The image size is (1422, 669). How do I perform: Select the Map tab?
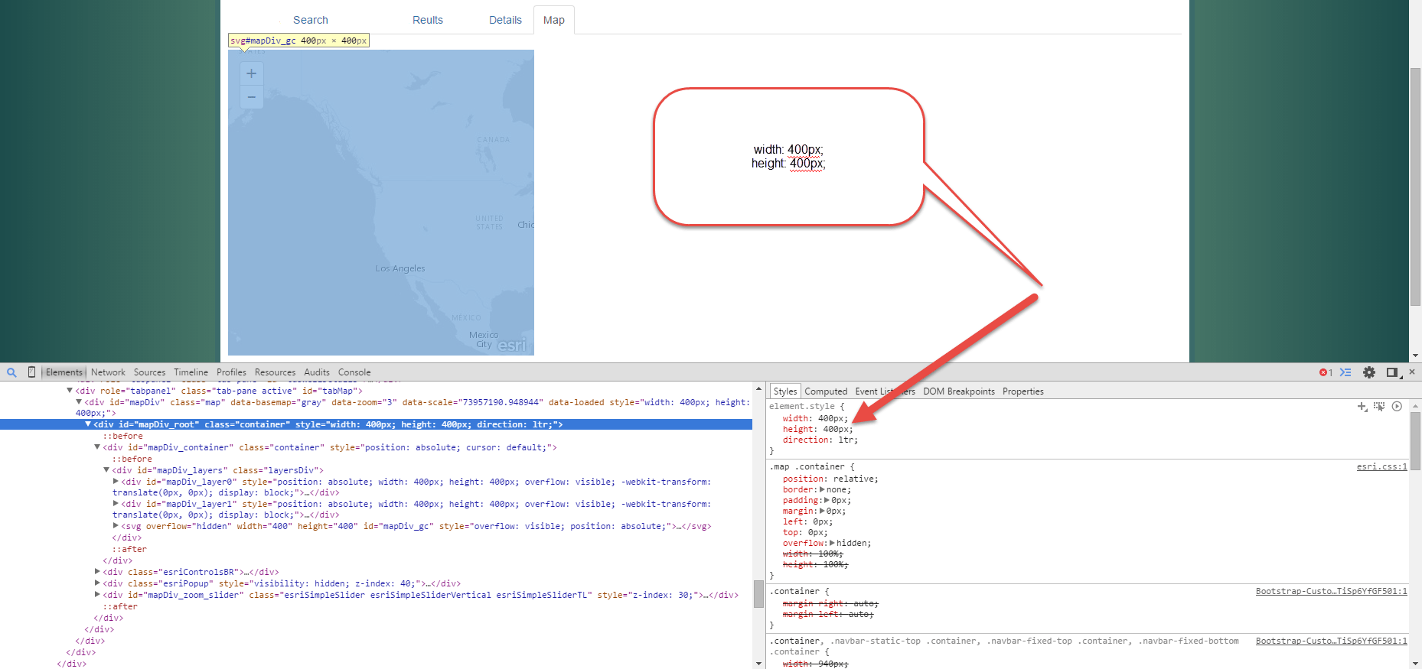pyautogui.click(x=554, y=20)
